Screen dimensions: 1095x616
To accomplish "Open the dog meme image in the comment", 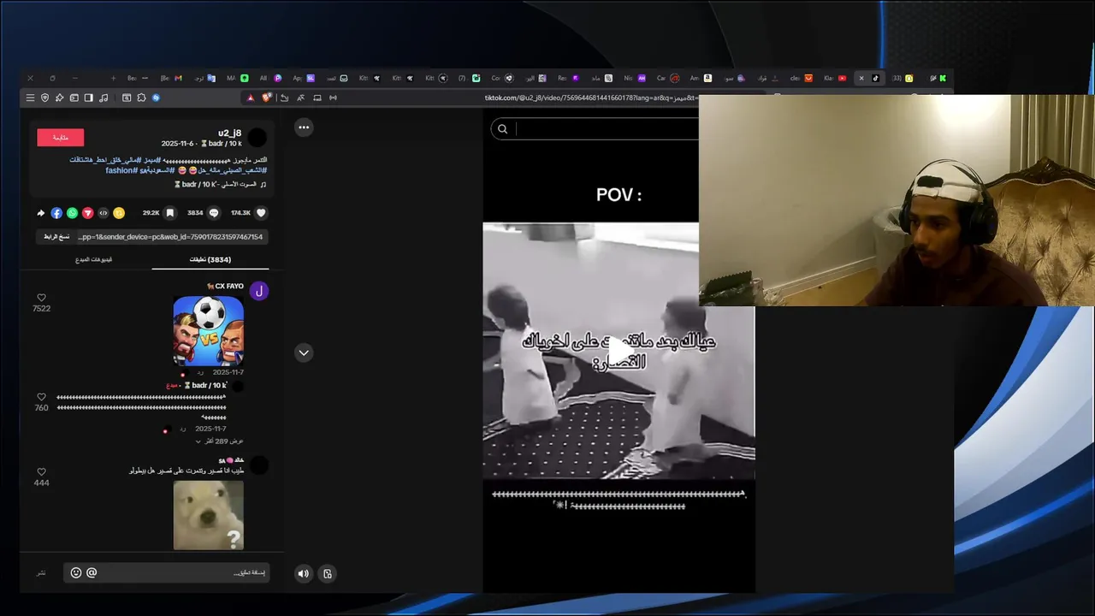I will (x=209, y=515).
